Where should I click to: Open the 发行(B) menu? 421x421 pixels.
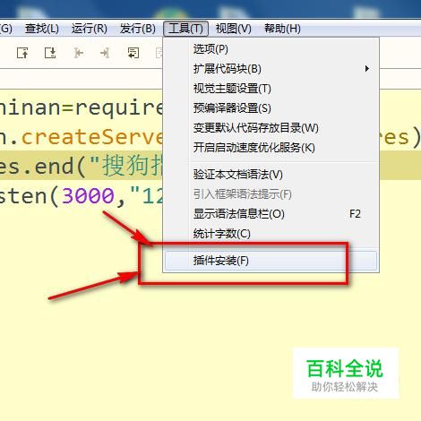tap(138, 29)
